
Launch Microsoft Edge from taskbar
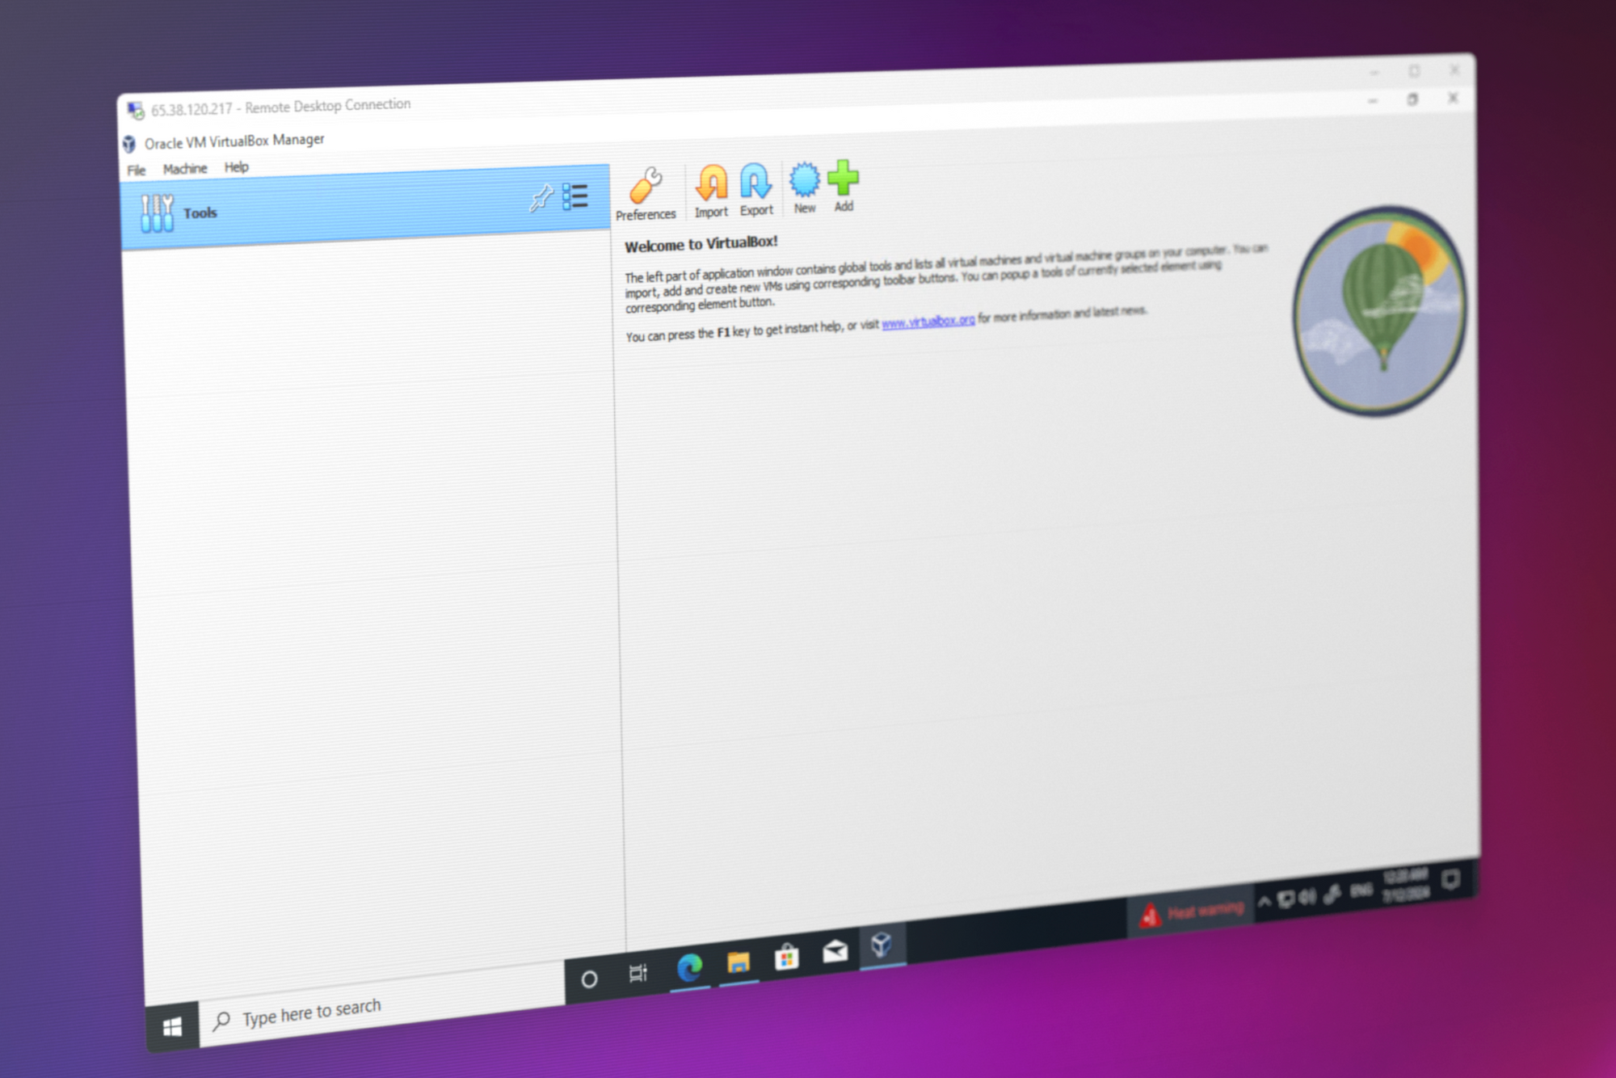coord(689,966)
